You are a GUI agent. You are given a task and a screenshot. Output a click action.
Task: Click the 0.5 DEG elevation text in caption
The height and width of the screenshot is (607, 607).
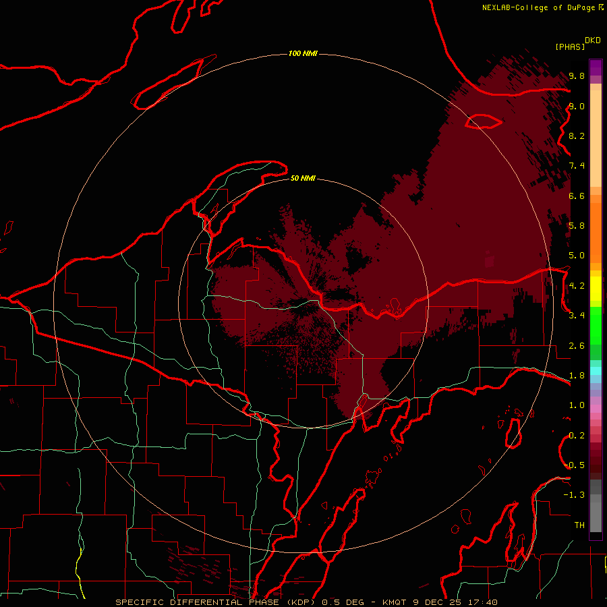click(343, 602)
